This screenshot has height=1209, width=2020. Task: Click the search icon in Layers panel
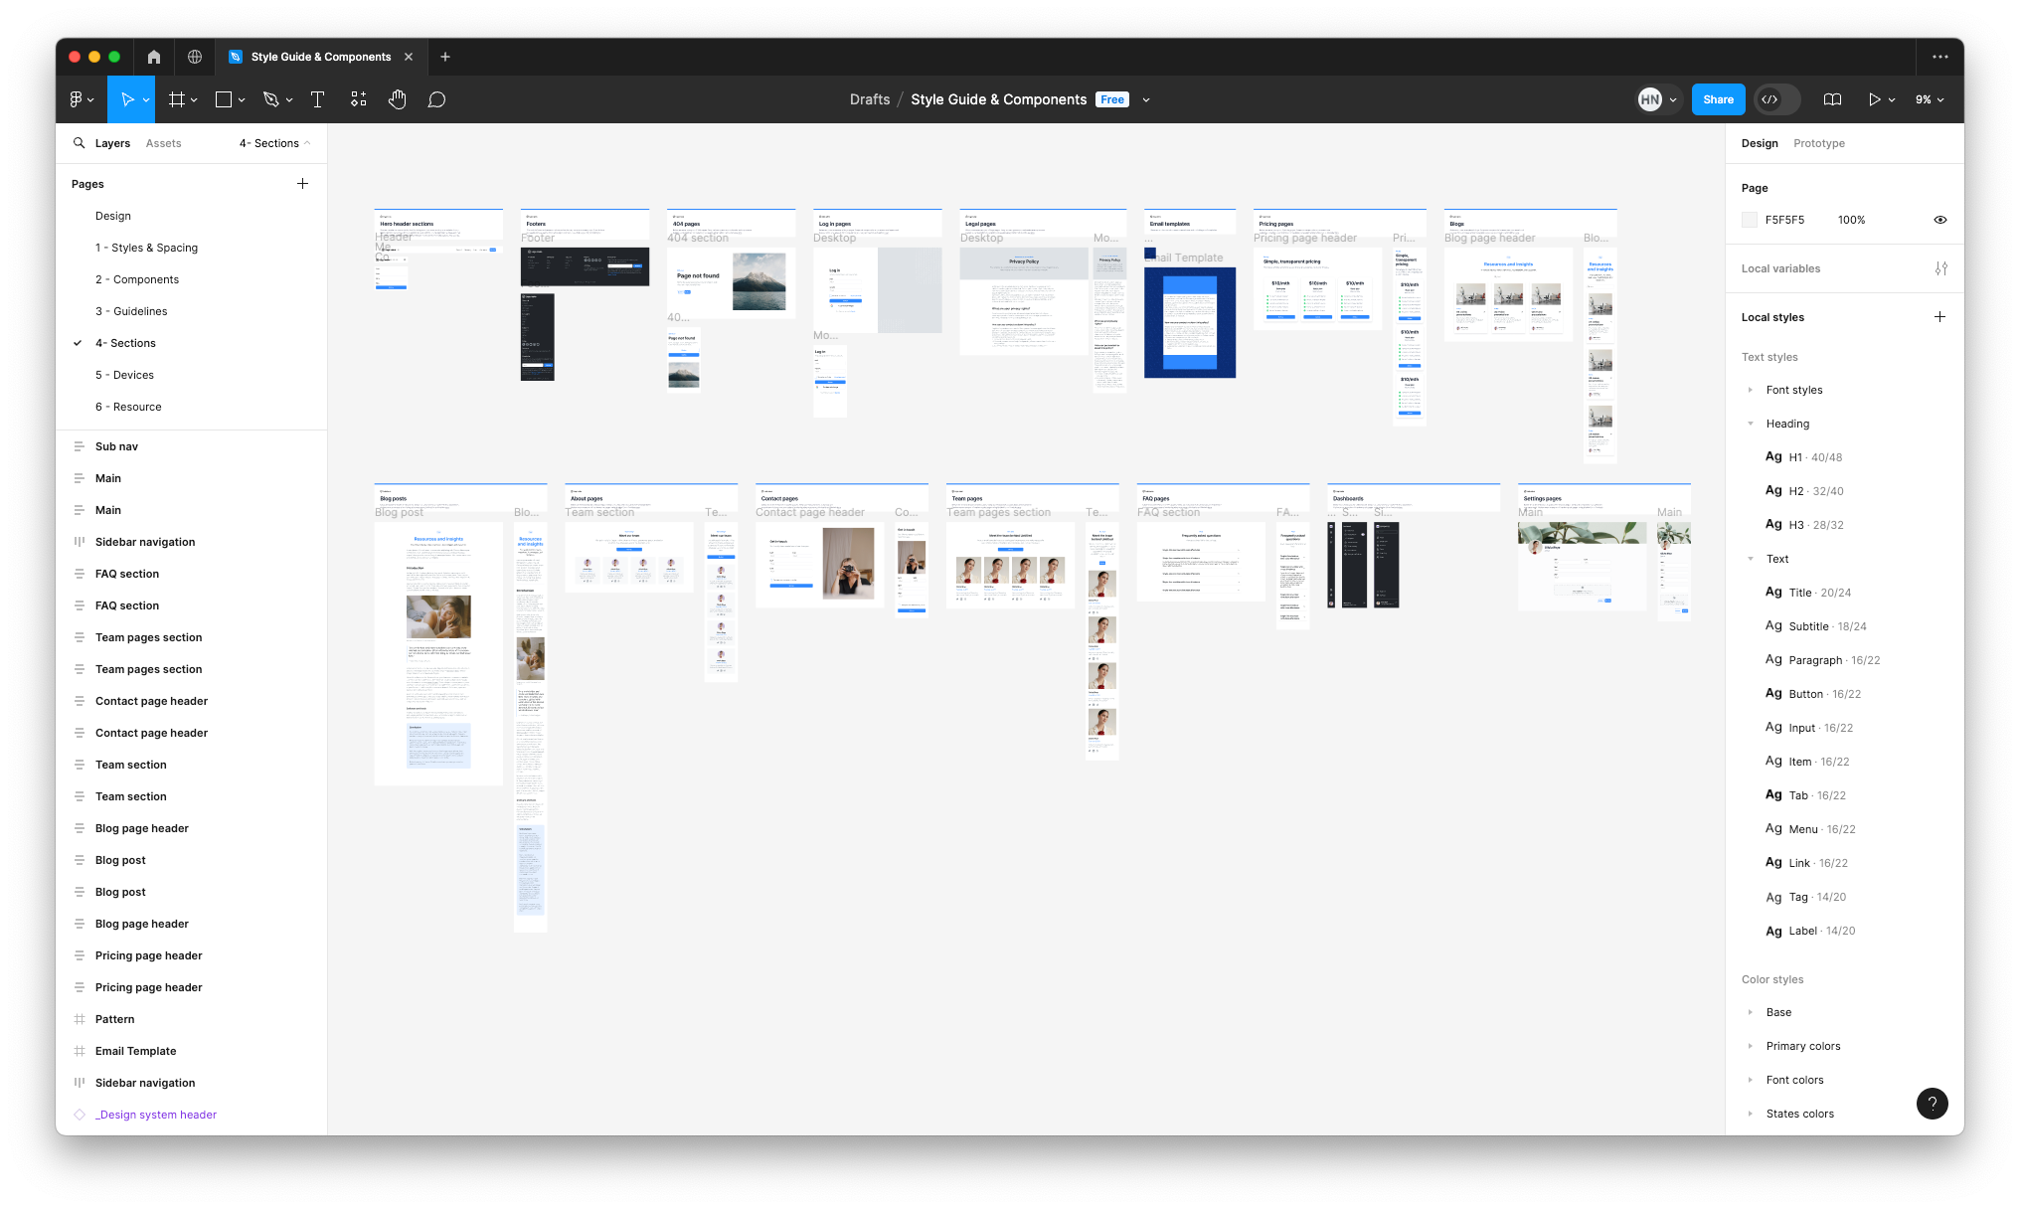tap(79, 143)
